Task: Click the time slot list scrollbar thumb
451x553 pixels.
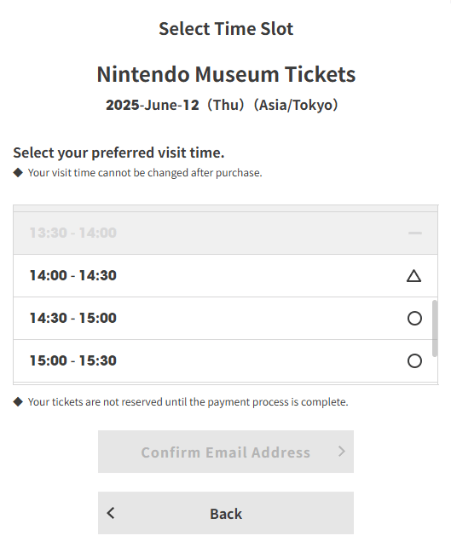Action: [x=435, y=328]
